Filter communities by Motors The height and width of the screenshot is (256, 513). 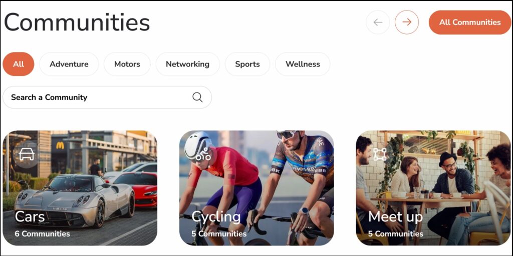pos(127,64)
